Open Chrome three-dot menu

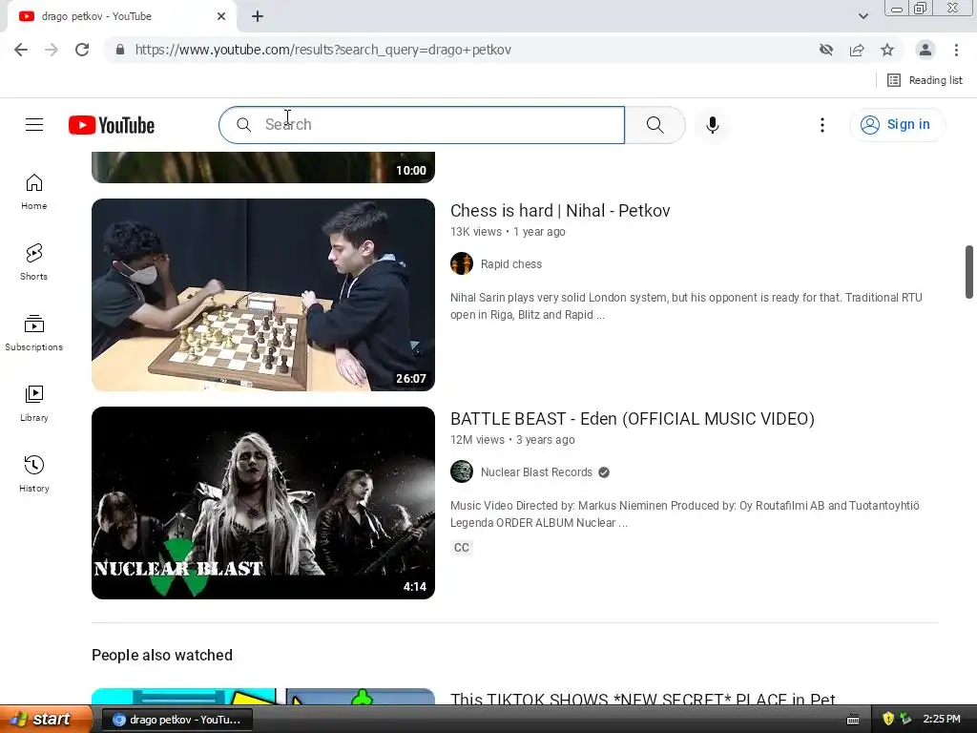point(956,50)
